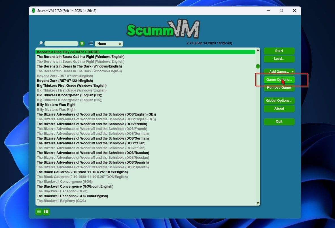Open Game Options...
The height and width of the screenshot is (228, 335).
(x=279, y=80)
